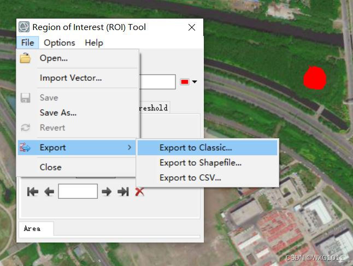Close the ROI Tool window
353x266 pixels.
point(192,27)
